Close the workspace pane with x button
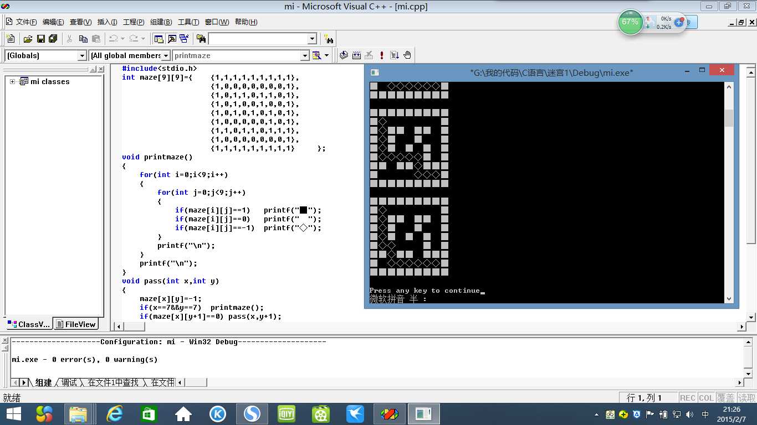Image resolution: width=757 pixels, height=425 pixels. (100, 69)
